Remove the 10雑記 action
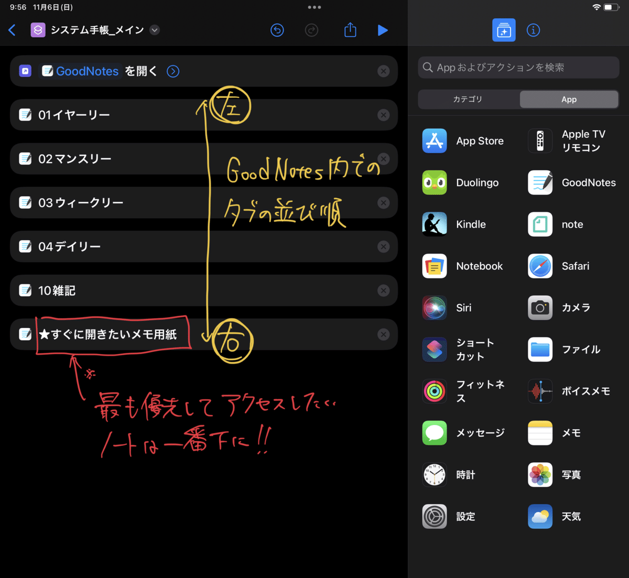The height and width of the screenshot is (578, 629). [384, 291]
